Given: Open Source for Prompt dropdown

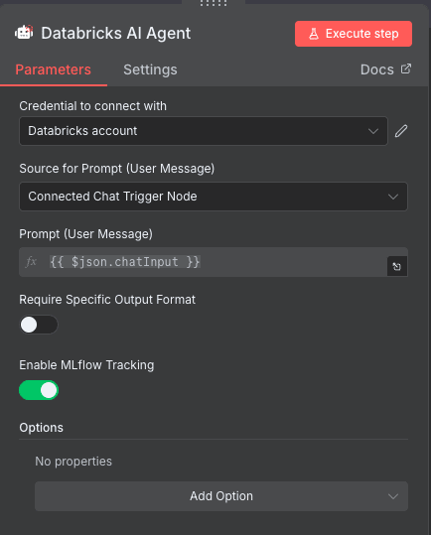Looking at the screenshot, I should tap(214, 197).
